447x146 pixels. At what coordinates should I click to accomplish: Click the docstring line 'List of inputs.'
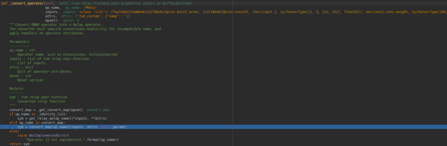coord(32,63)
